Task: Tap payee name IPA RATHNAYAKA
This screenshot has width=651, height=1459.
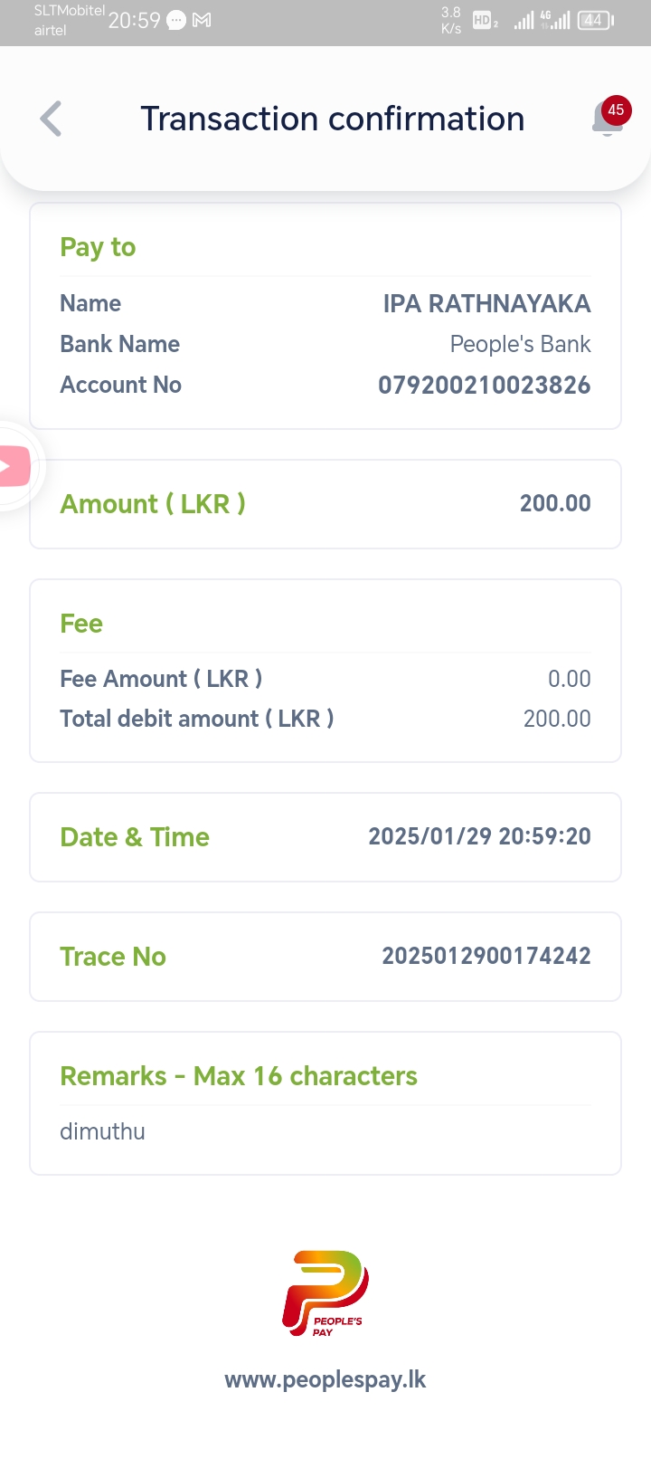Action: [486, 303]
